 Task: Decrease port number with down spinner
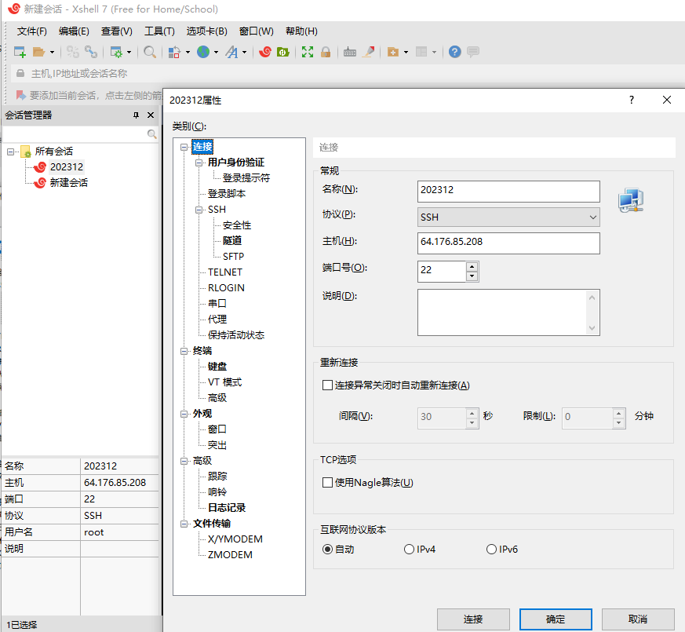472,276
